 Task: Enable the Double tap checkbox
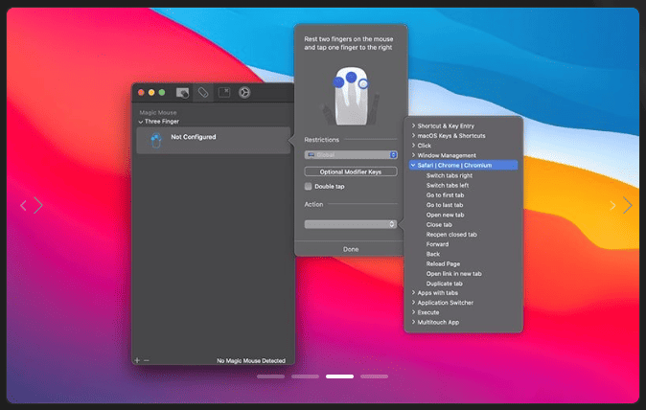tap(309, 186)
